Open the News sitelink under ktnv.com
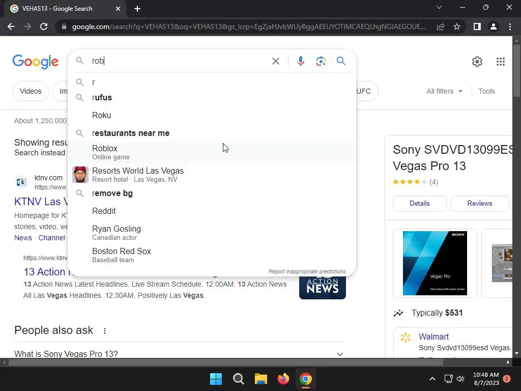The image size is (521, 391). (23, 238)
